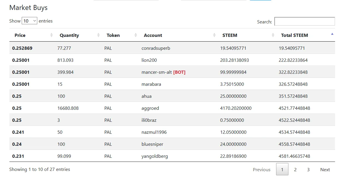Click price cell 0.231
The width and height of the screenshot is (343, 180).
click(x=18, y=156)
